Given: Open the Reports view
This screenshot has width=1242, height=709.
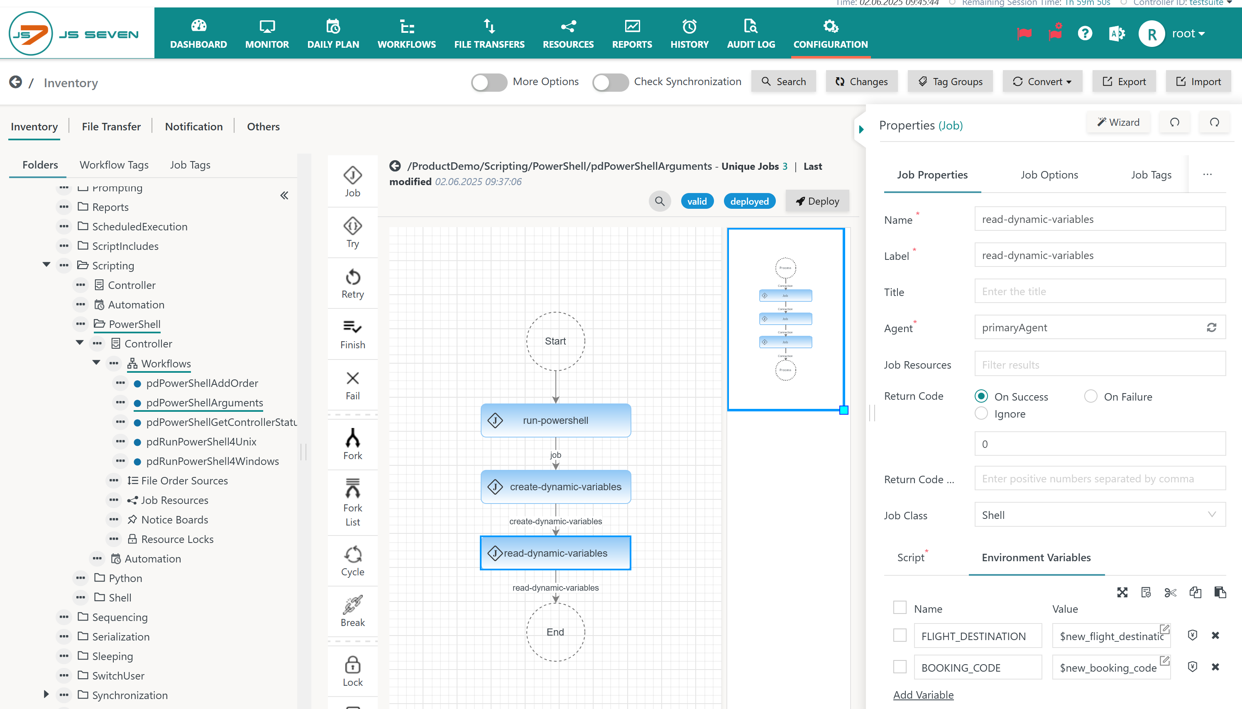Looking at the screenshot, I should tap(631, 34).
